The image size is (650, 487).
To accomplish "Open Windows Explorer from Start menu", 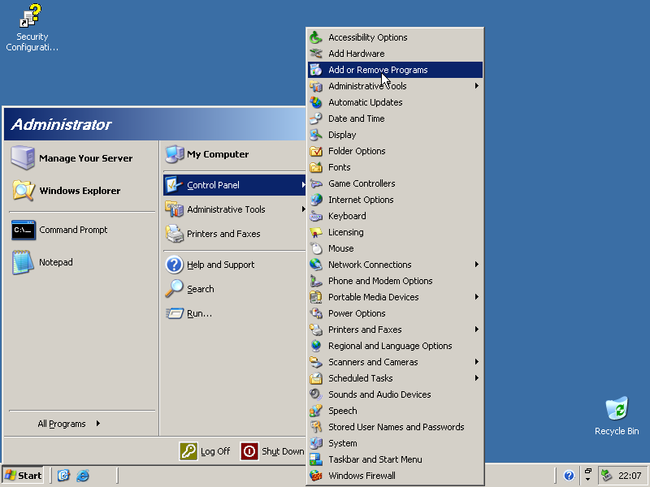I will 79,192.
